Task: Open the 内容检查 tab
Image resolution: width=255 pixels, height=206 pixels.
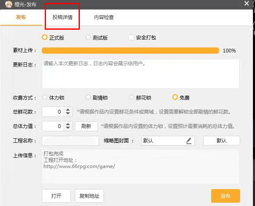Action: tap(104, 17)
